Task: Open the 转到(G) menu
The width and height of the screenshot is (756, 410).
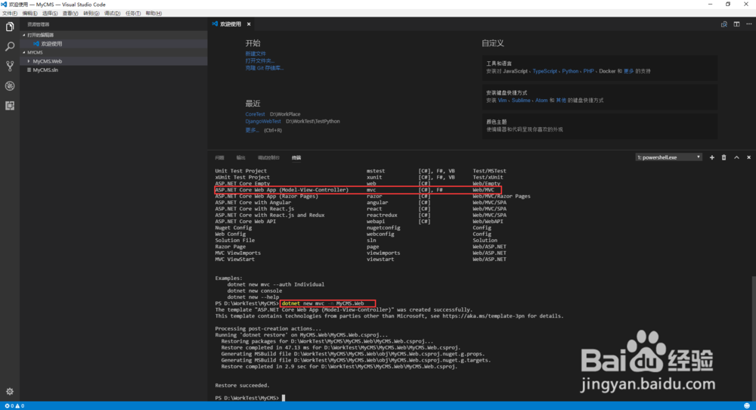Action: pyautogui.click(x=91, y=14)
